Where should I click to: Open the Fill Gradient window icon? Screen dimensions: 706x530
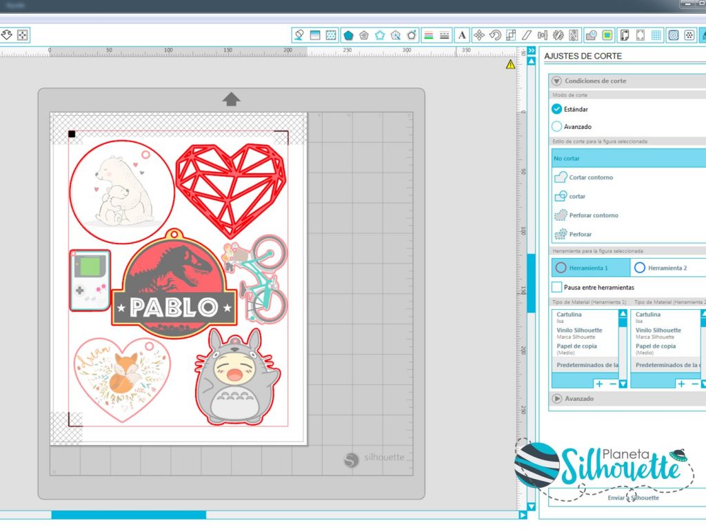pos(315,35)
